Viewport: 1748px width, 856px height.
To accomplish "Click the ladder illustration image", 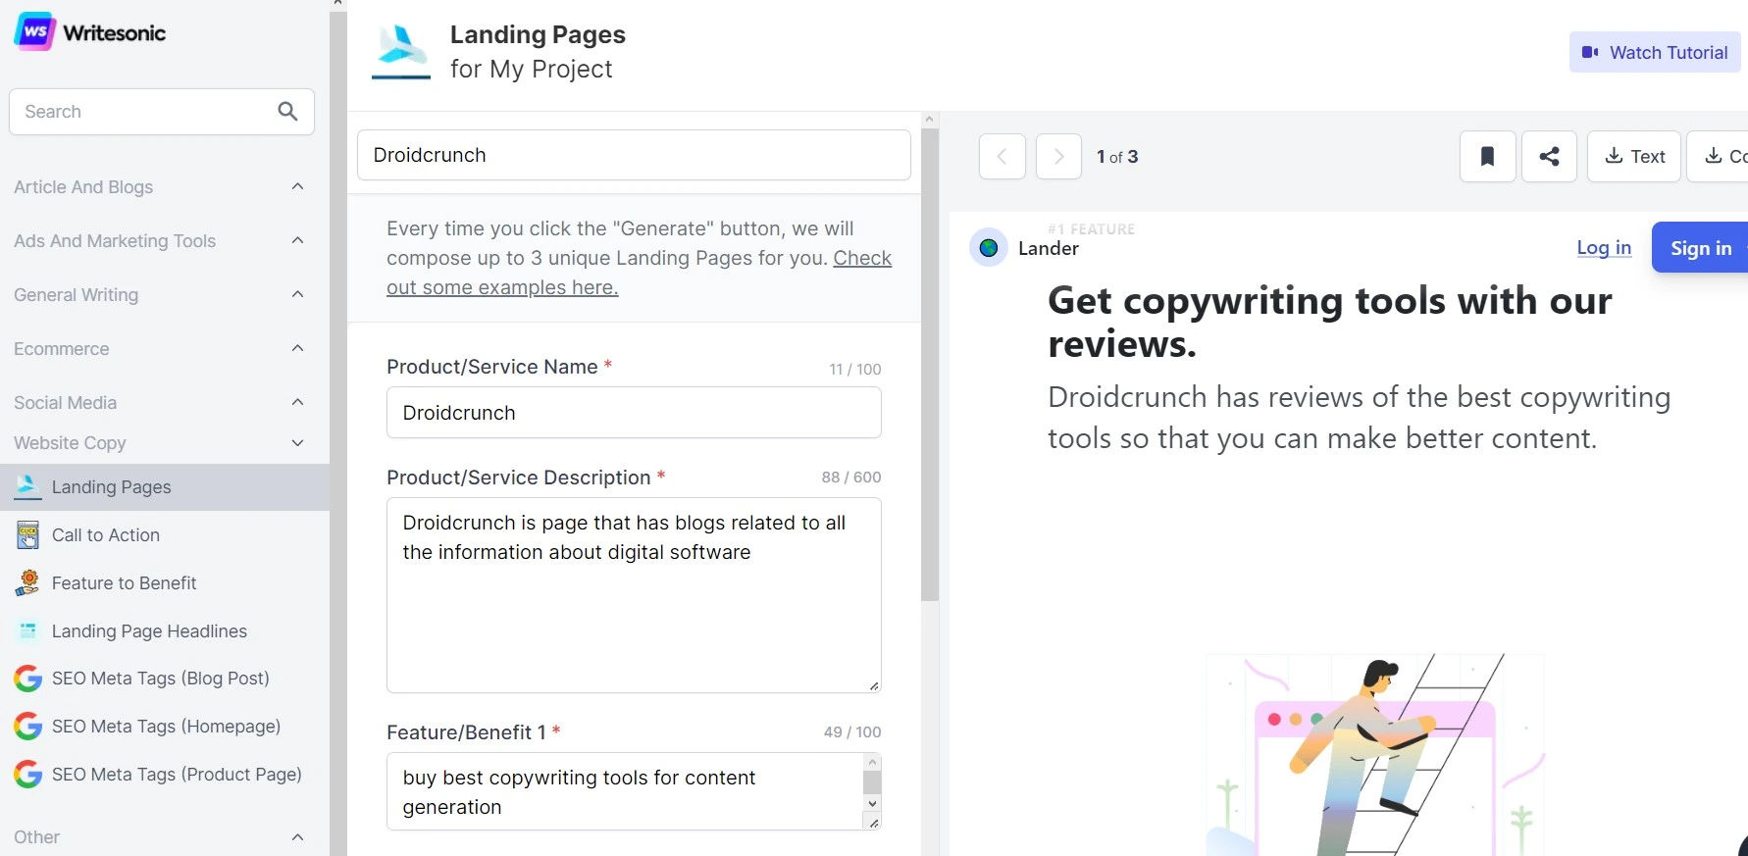I will tap(1375, 755).
